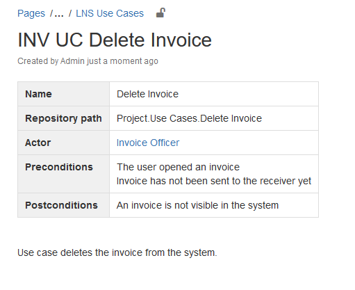
Task: Click the 'An invoice is not visible' postcondition
Action: pos(197,205)
